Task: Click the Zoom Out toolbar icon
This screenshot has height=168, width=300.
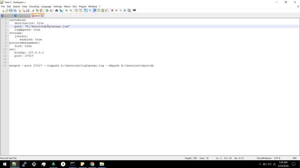Action: pyautogui.click(x=71, y=10)
